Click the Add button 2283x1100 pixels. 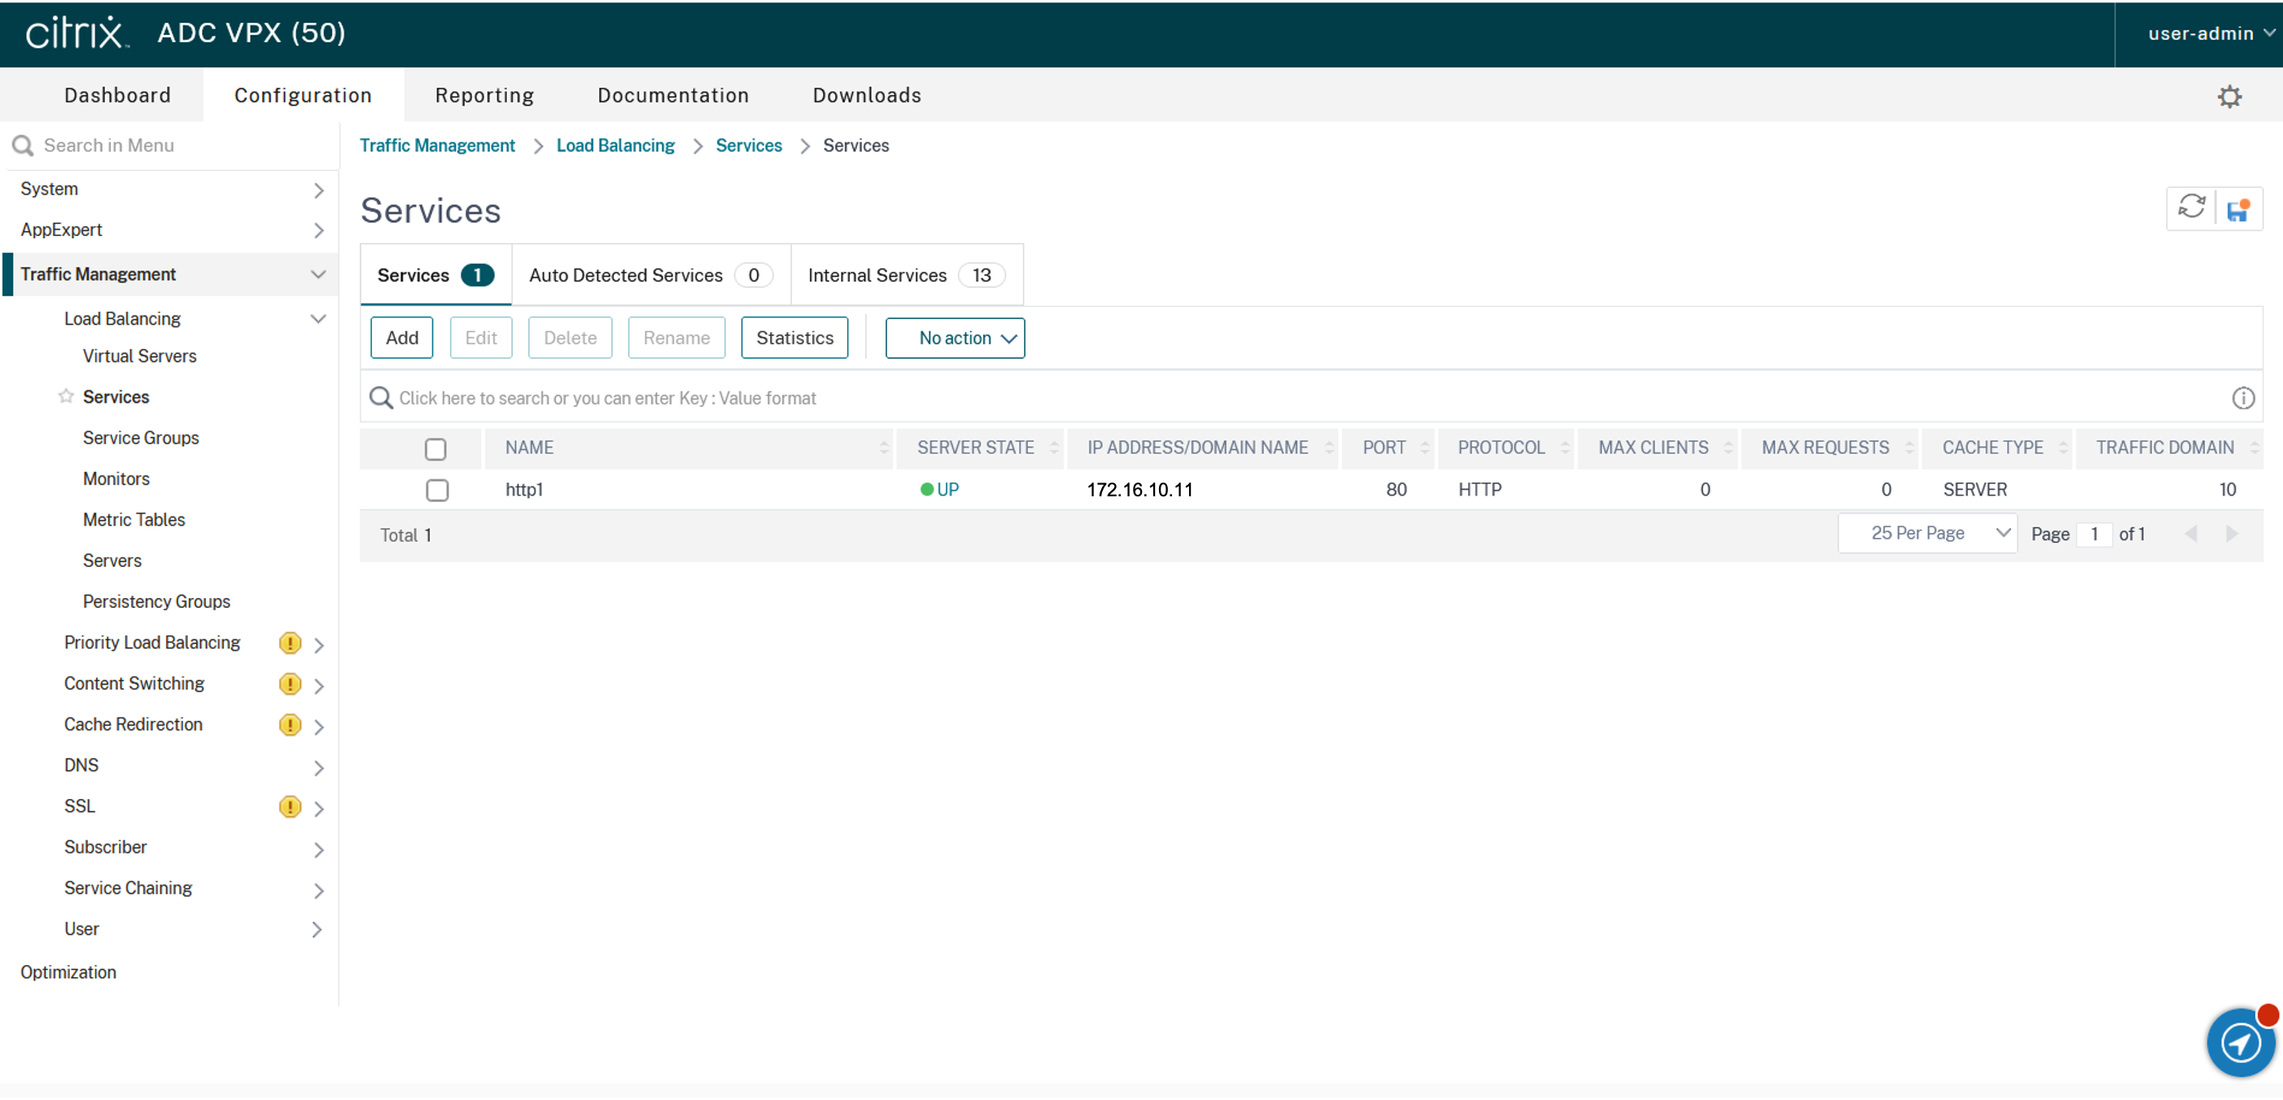(x=401, y=338)
